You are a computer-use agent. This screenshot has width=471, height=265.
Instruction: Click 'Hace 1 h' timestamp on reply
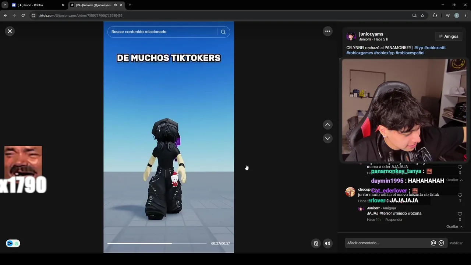pos(373,220)
